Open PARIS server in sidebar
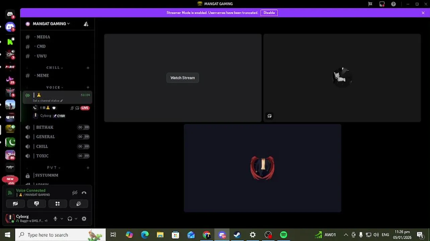Screen dimensions: 430x241 click(10, 67)
